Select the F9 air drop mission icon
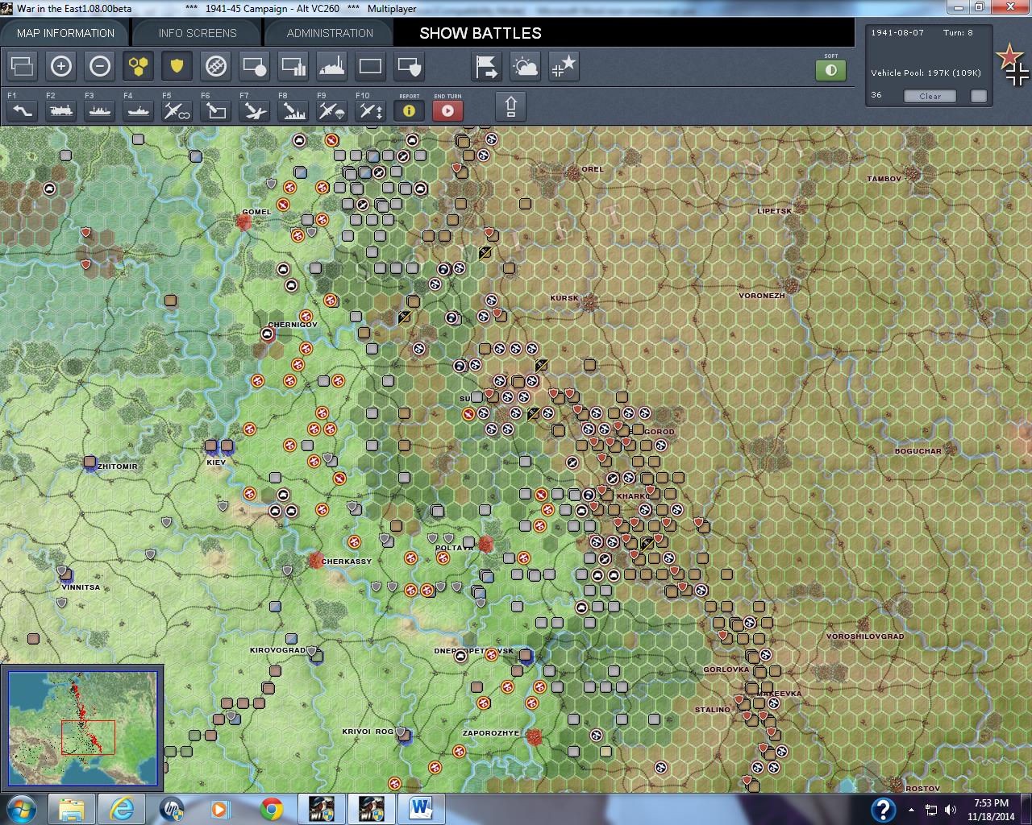 331,110
